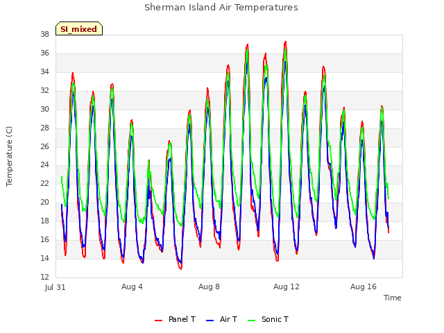
Task: Click the Aug 16 x-axis tick label
Action: 364,287
